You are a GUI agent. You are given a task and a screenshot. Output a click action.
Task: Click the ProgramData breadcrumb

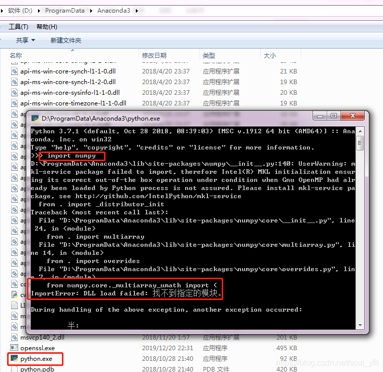click(65, 11)
